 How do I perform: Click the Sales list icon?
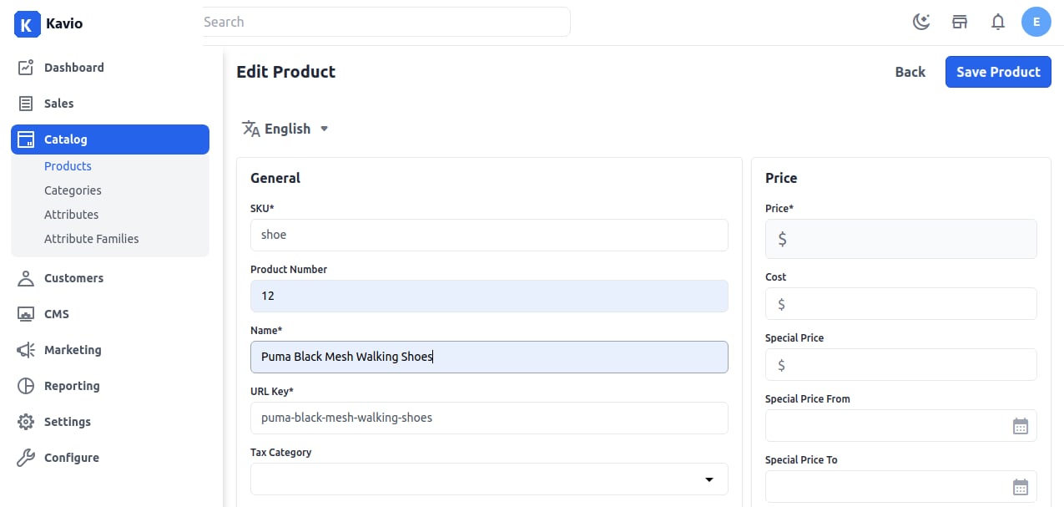[27, 104]
